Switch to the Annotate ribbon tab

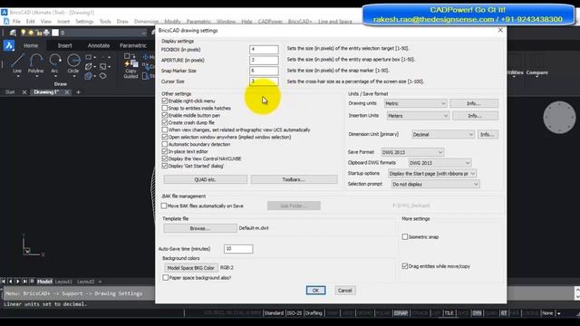tap(99, 45)
